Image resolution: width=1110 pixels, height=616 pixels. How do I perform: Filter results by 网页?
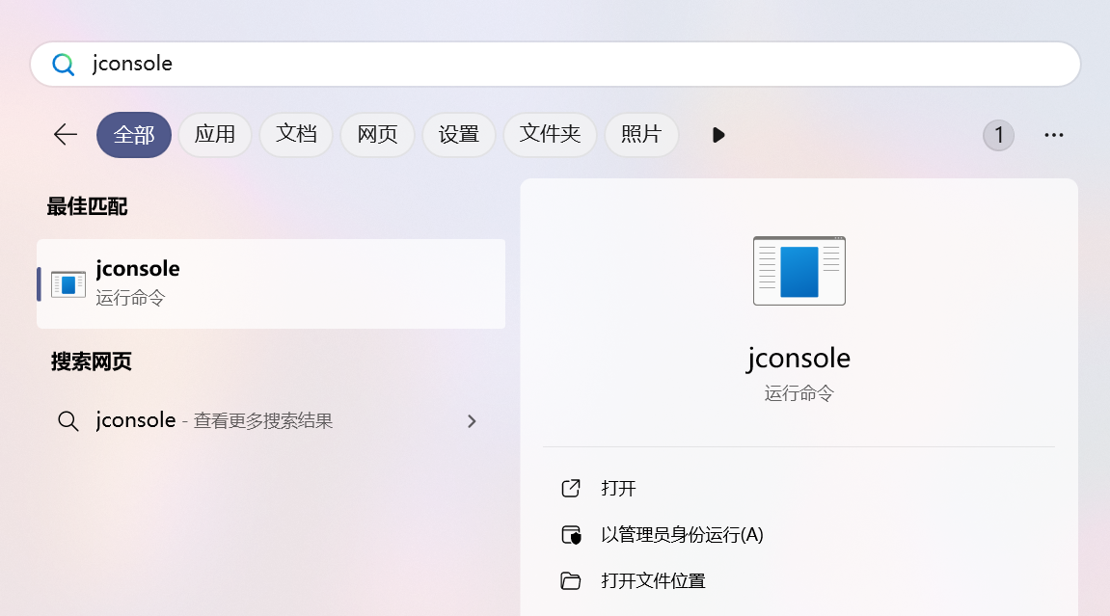tap(377, 135)
